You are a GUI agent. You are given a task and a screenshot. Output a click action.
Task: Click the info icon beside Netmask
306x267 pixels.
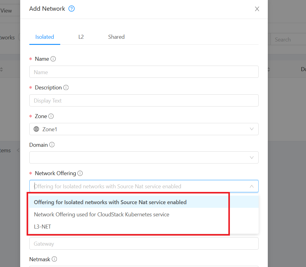pyautogui.click(x=54, y=259)
